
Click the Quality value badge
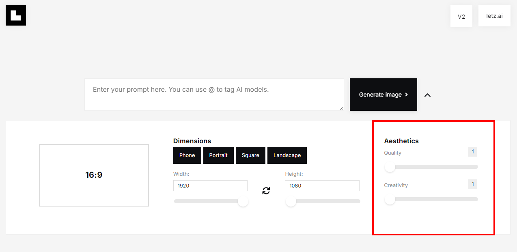pyautogui.click(x=472, y=152)
